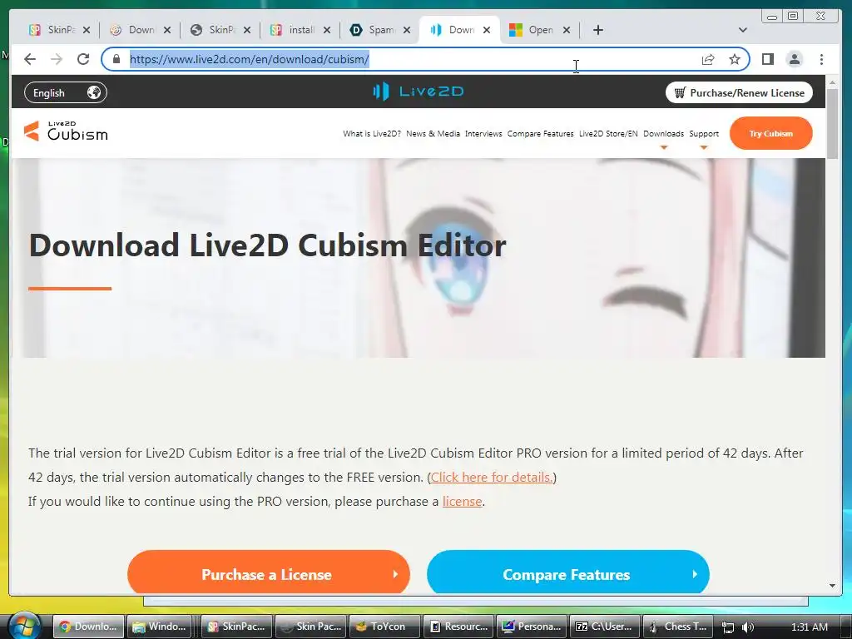Click the Purchase a License button
Screen dimensions: 852x639
pos(269,572)
